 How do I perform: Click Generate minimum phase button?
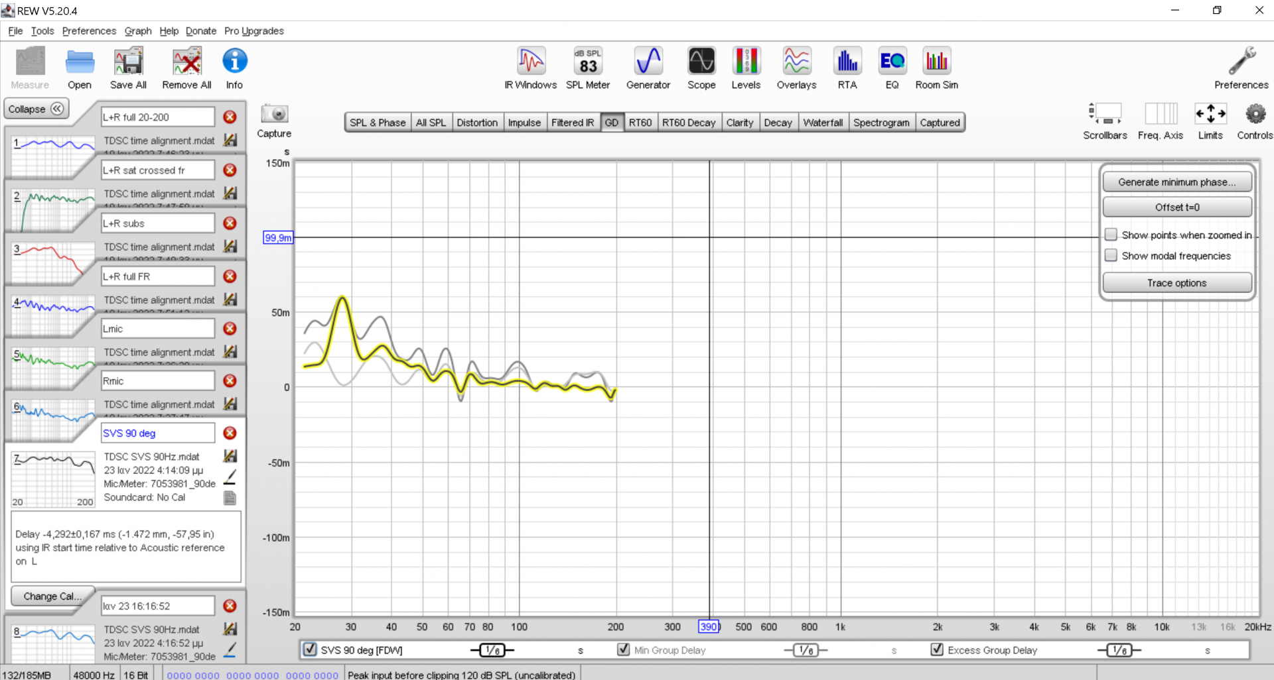click(1176, 182)
